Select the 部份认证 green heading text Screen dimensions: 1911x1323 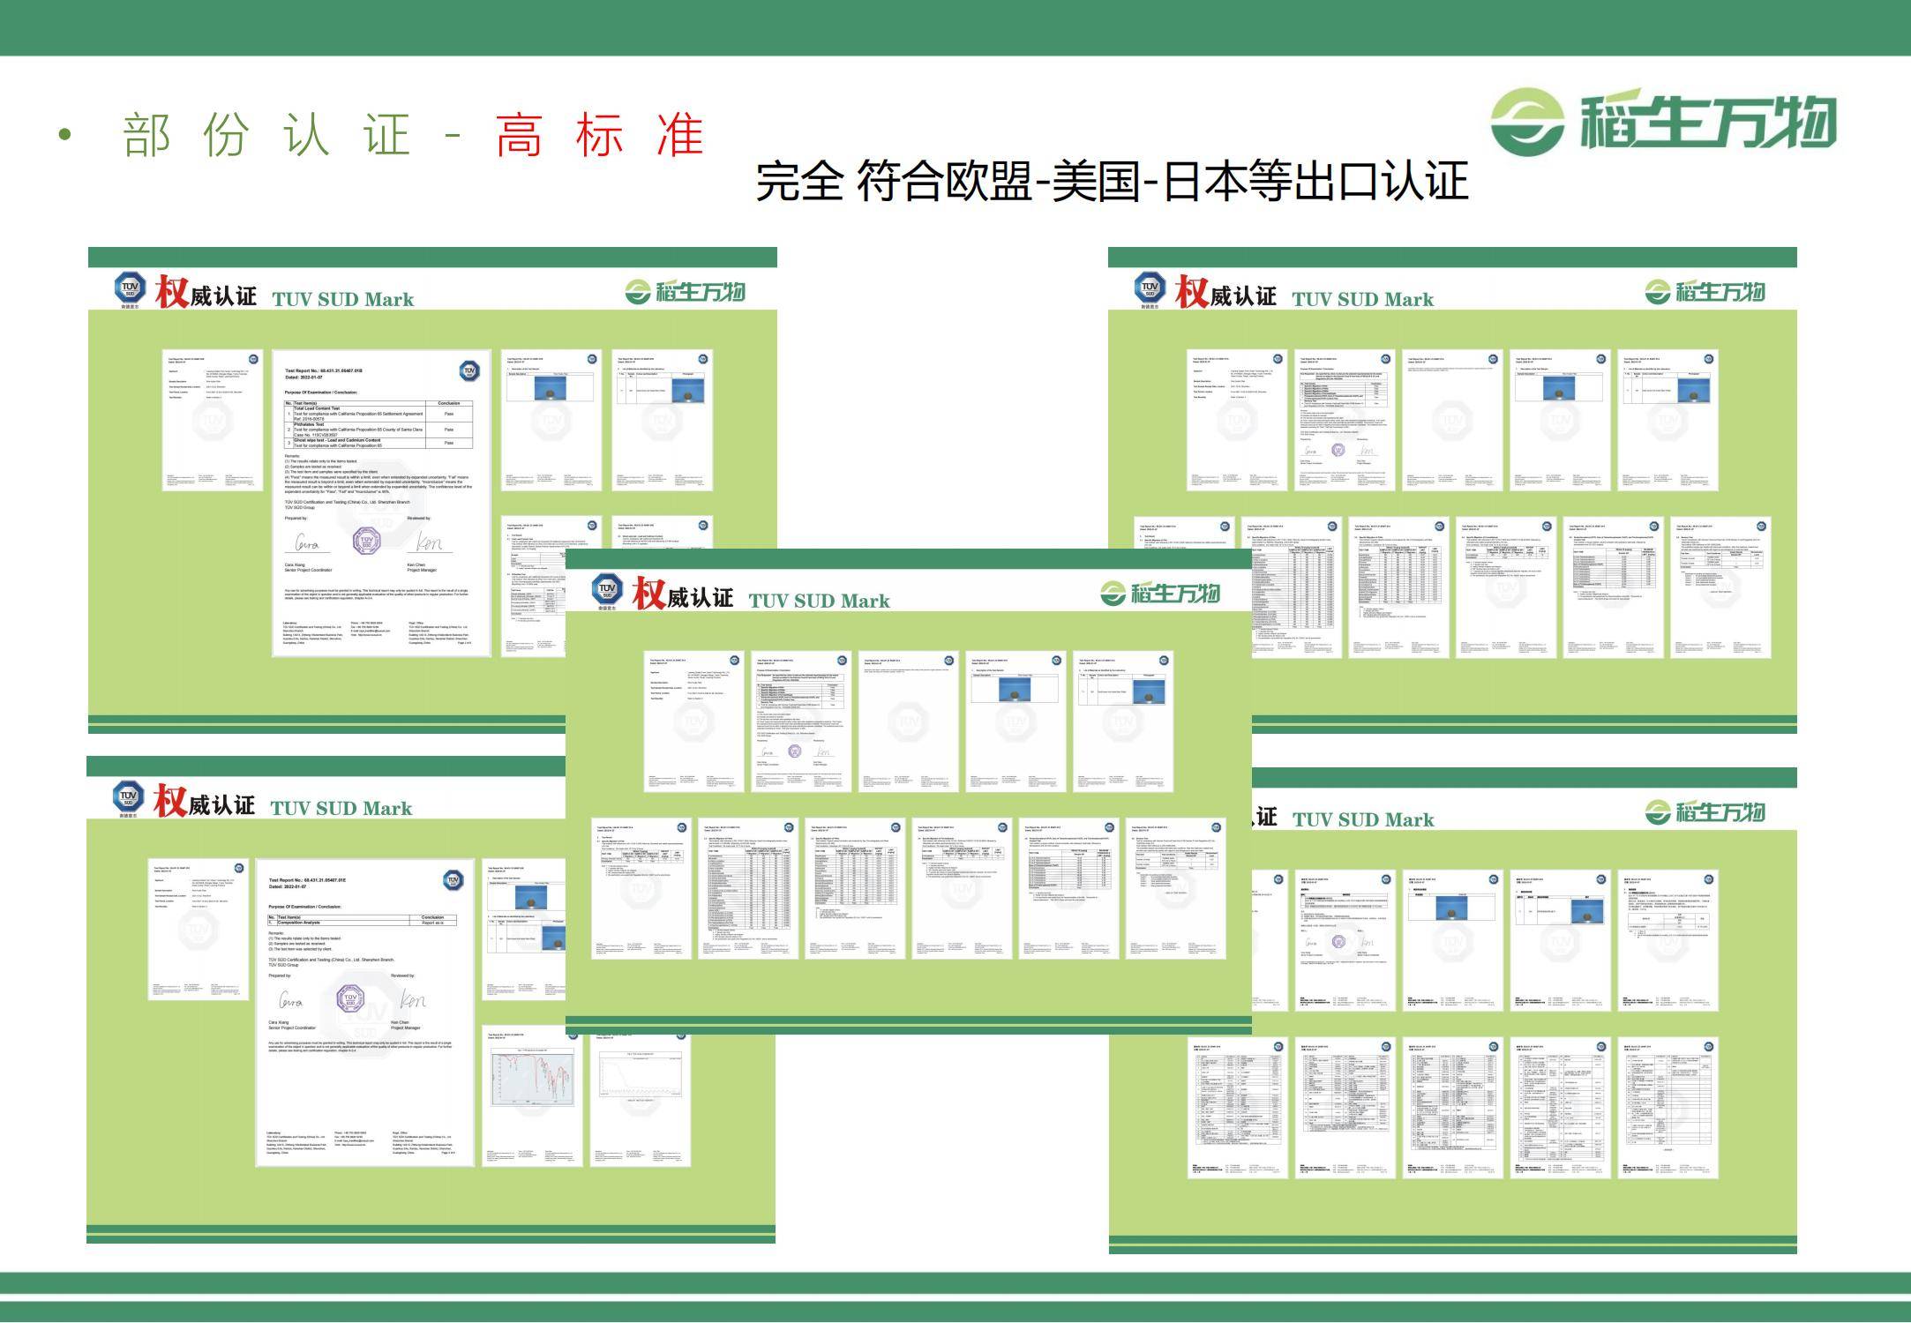(266, 137)
